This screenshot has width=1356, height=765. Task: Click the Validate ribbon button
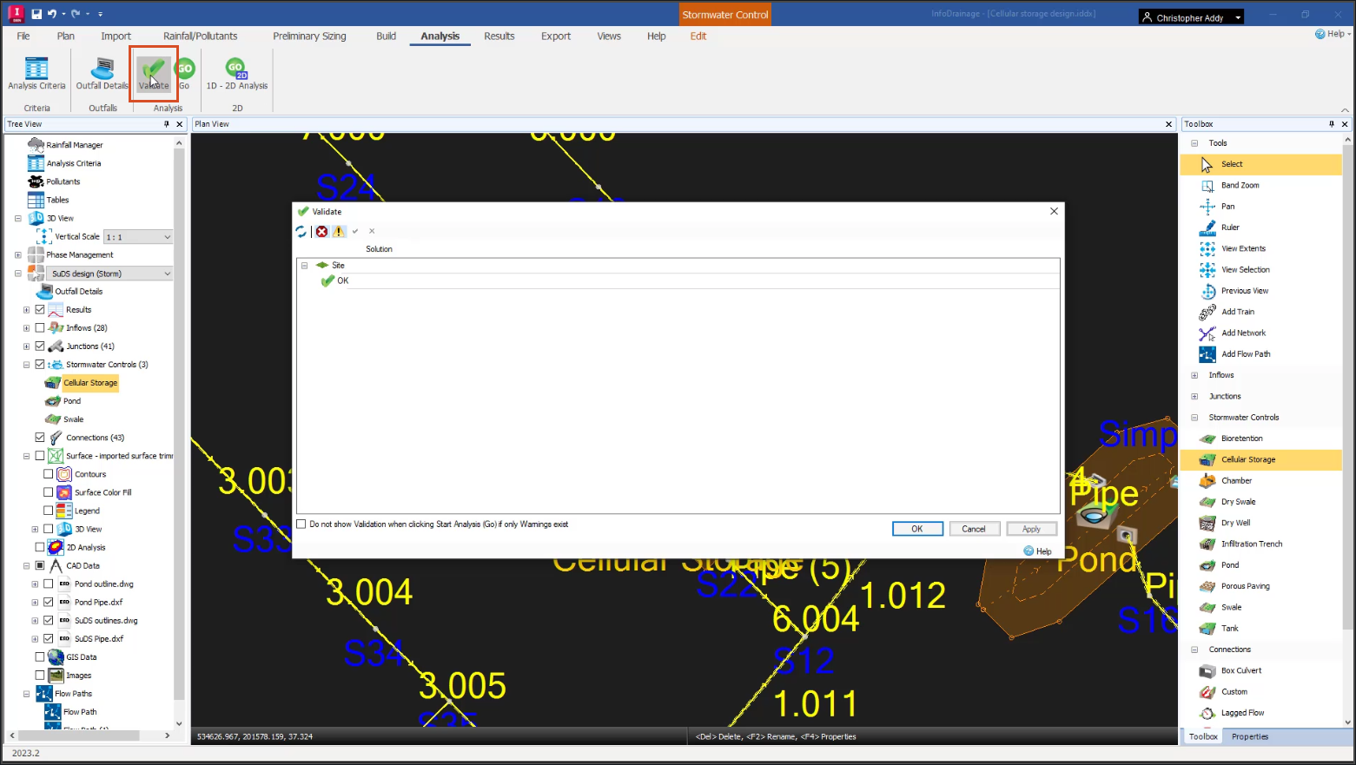click(154, 74)
